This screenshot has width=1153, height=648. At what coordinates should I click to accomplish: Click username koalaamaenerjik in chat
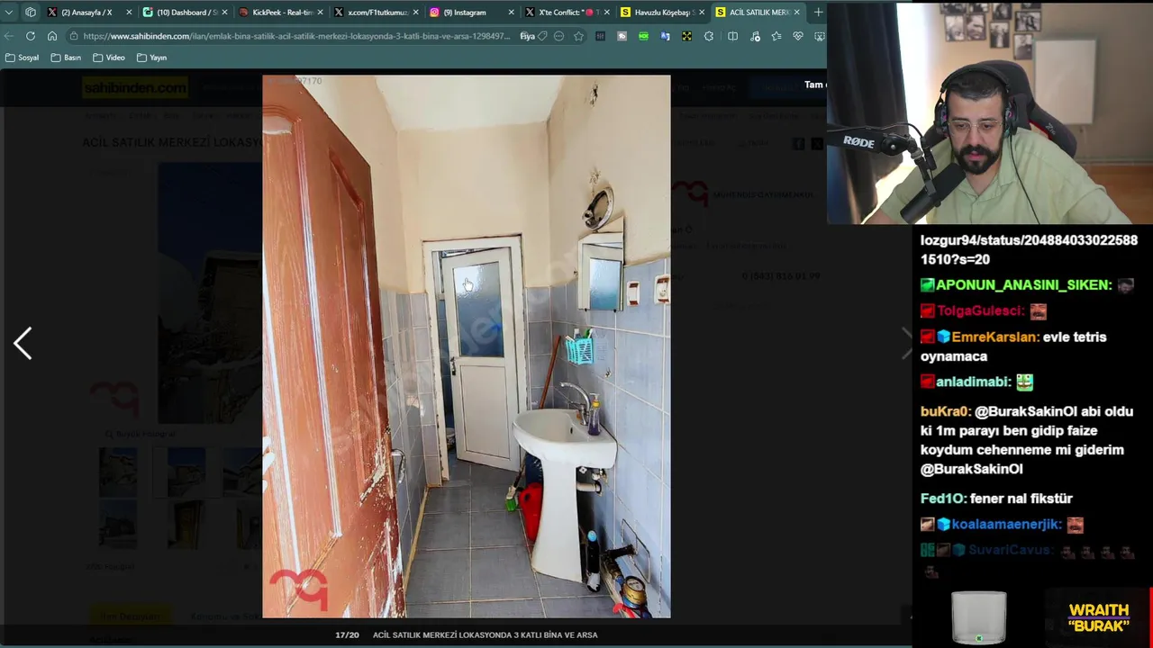tap(1004, 524)
